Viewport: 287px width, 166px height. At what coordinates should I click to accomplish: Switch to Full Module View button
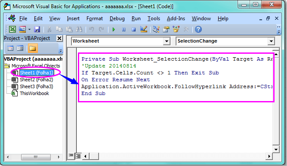click(x=78, y=156)
